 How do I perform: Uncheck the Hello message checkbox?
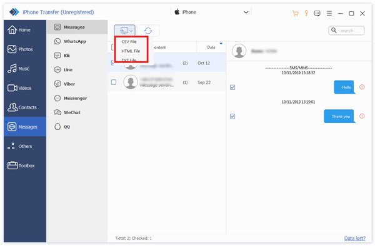[232, 87]
